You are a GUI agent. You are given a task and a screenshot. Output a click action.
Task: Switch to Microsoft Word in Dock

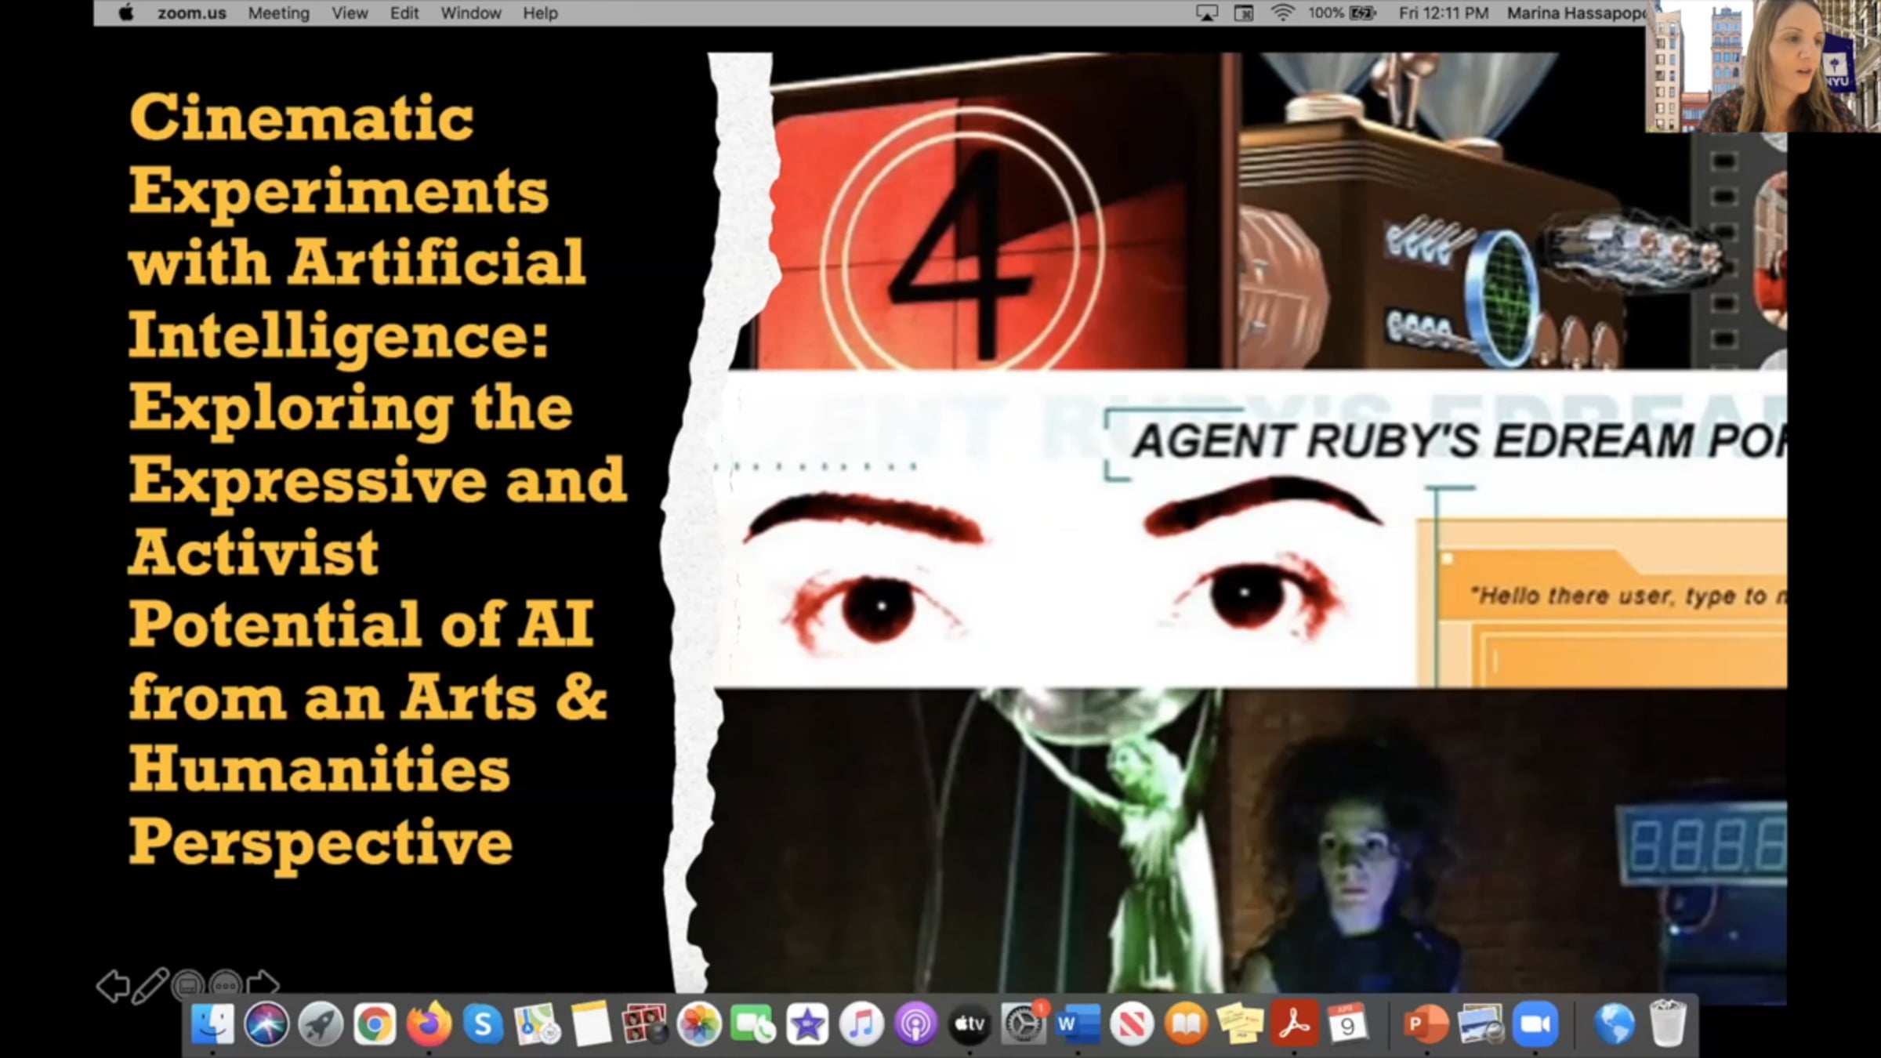[x=1078, y=1024]
